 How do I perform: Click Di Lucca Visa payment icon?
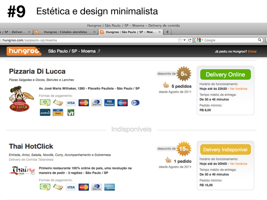coord(71,103)
